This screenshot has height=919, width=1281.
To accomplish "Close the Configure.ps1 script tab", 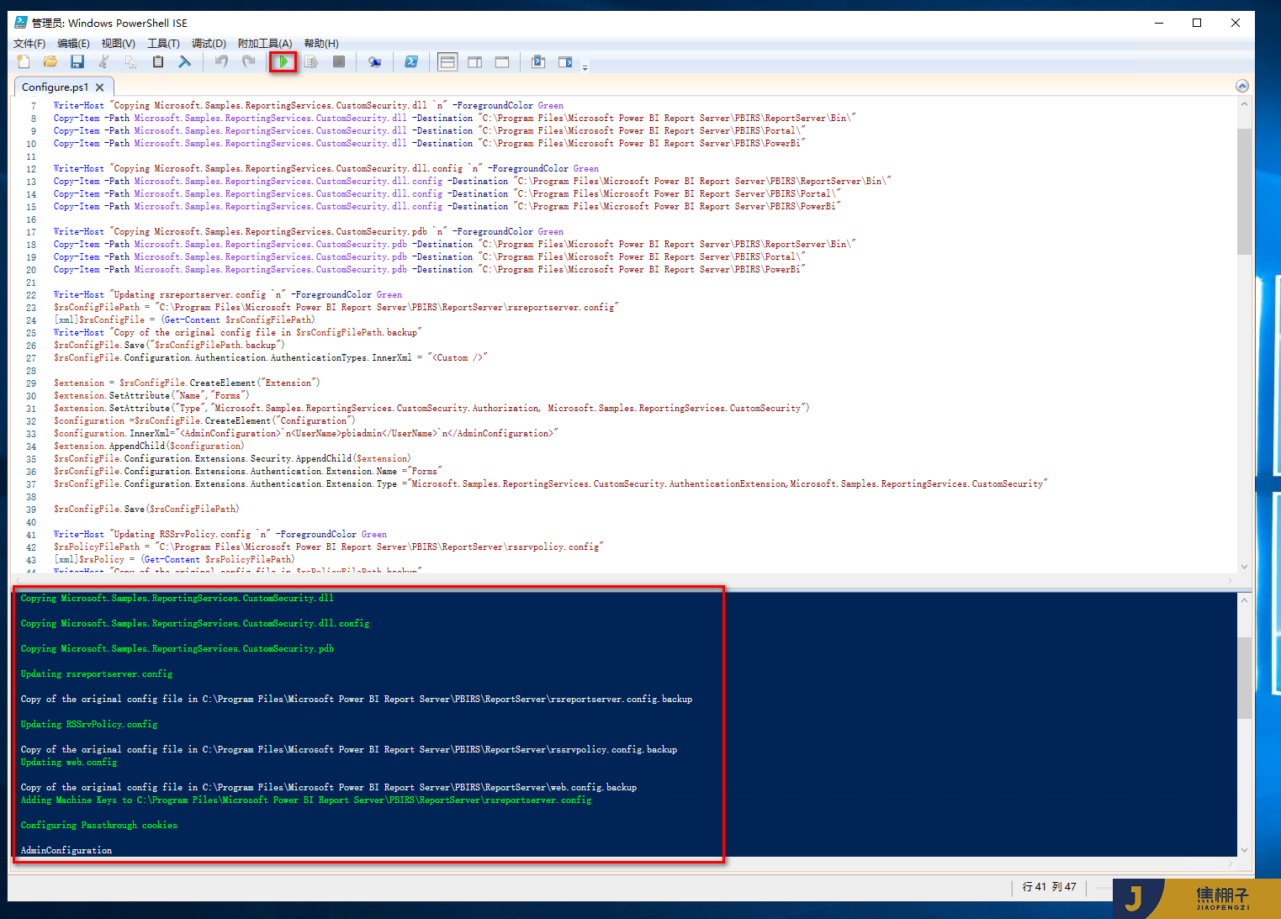I will [100, 87].
